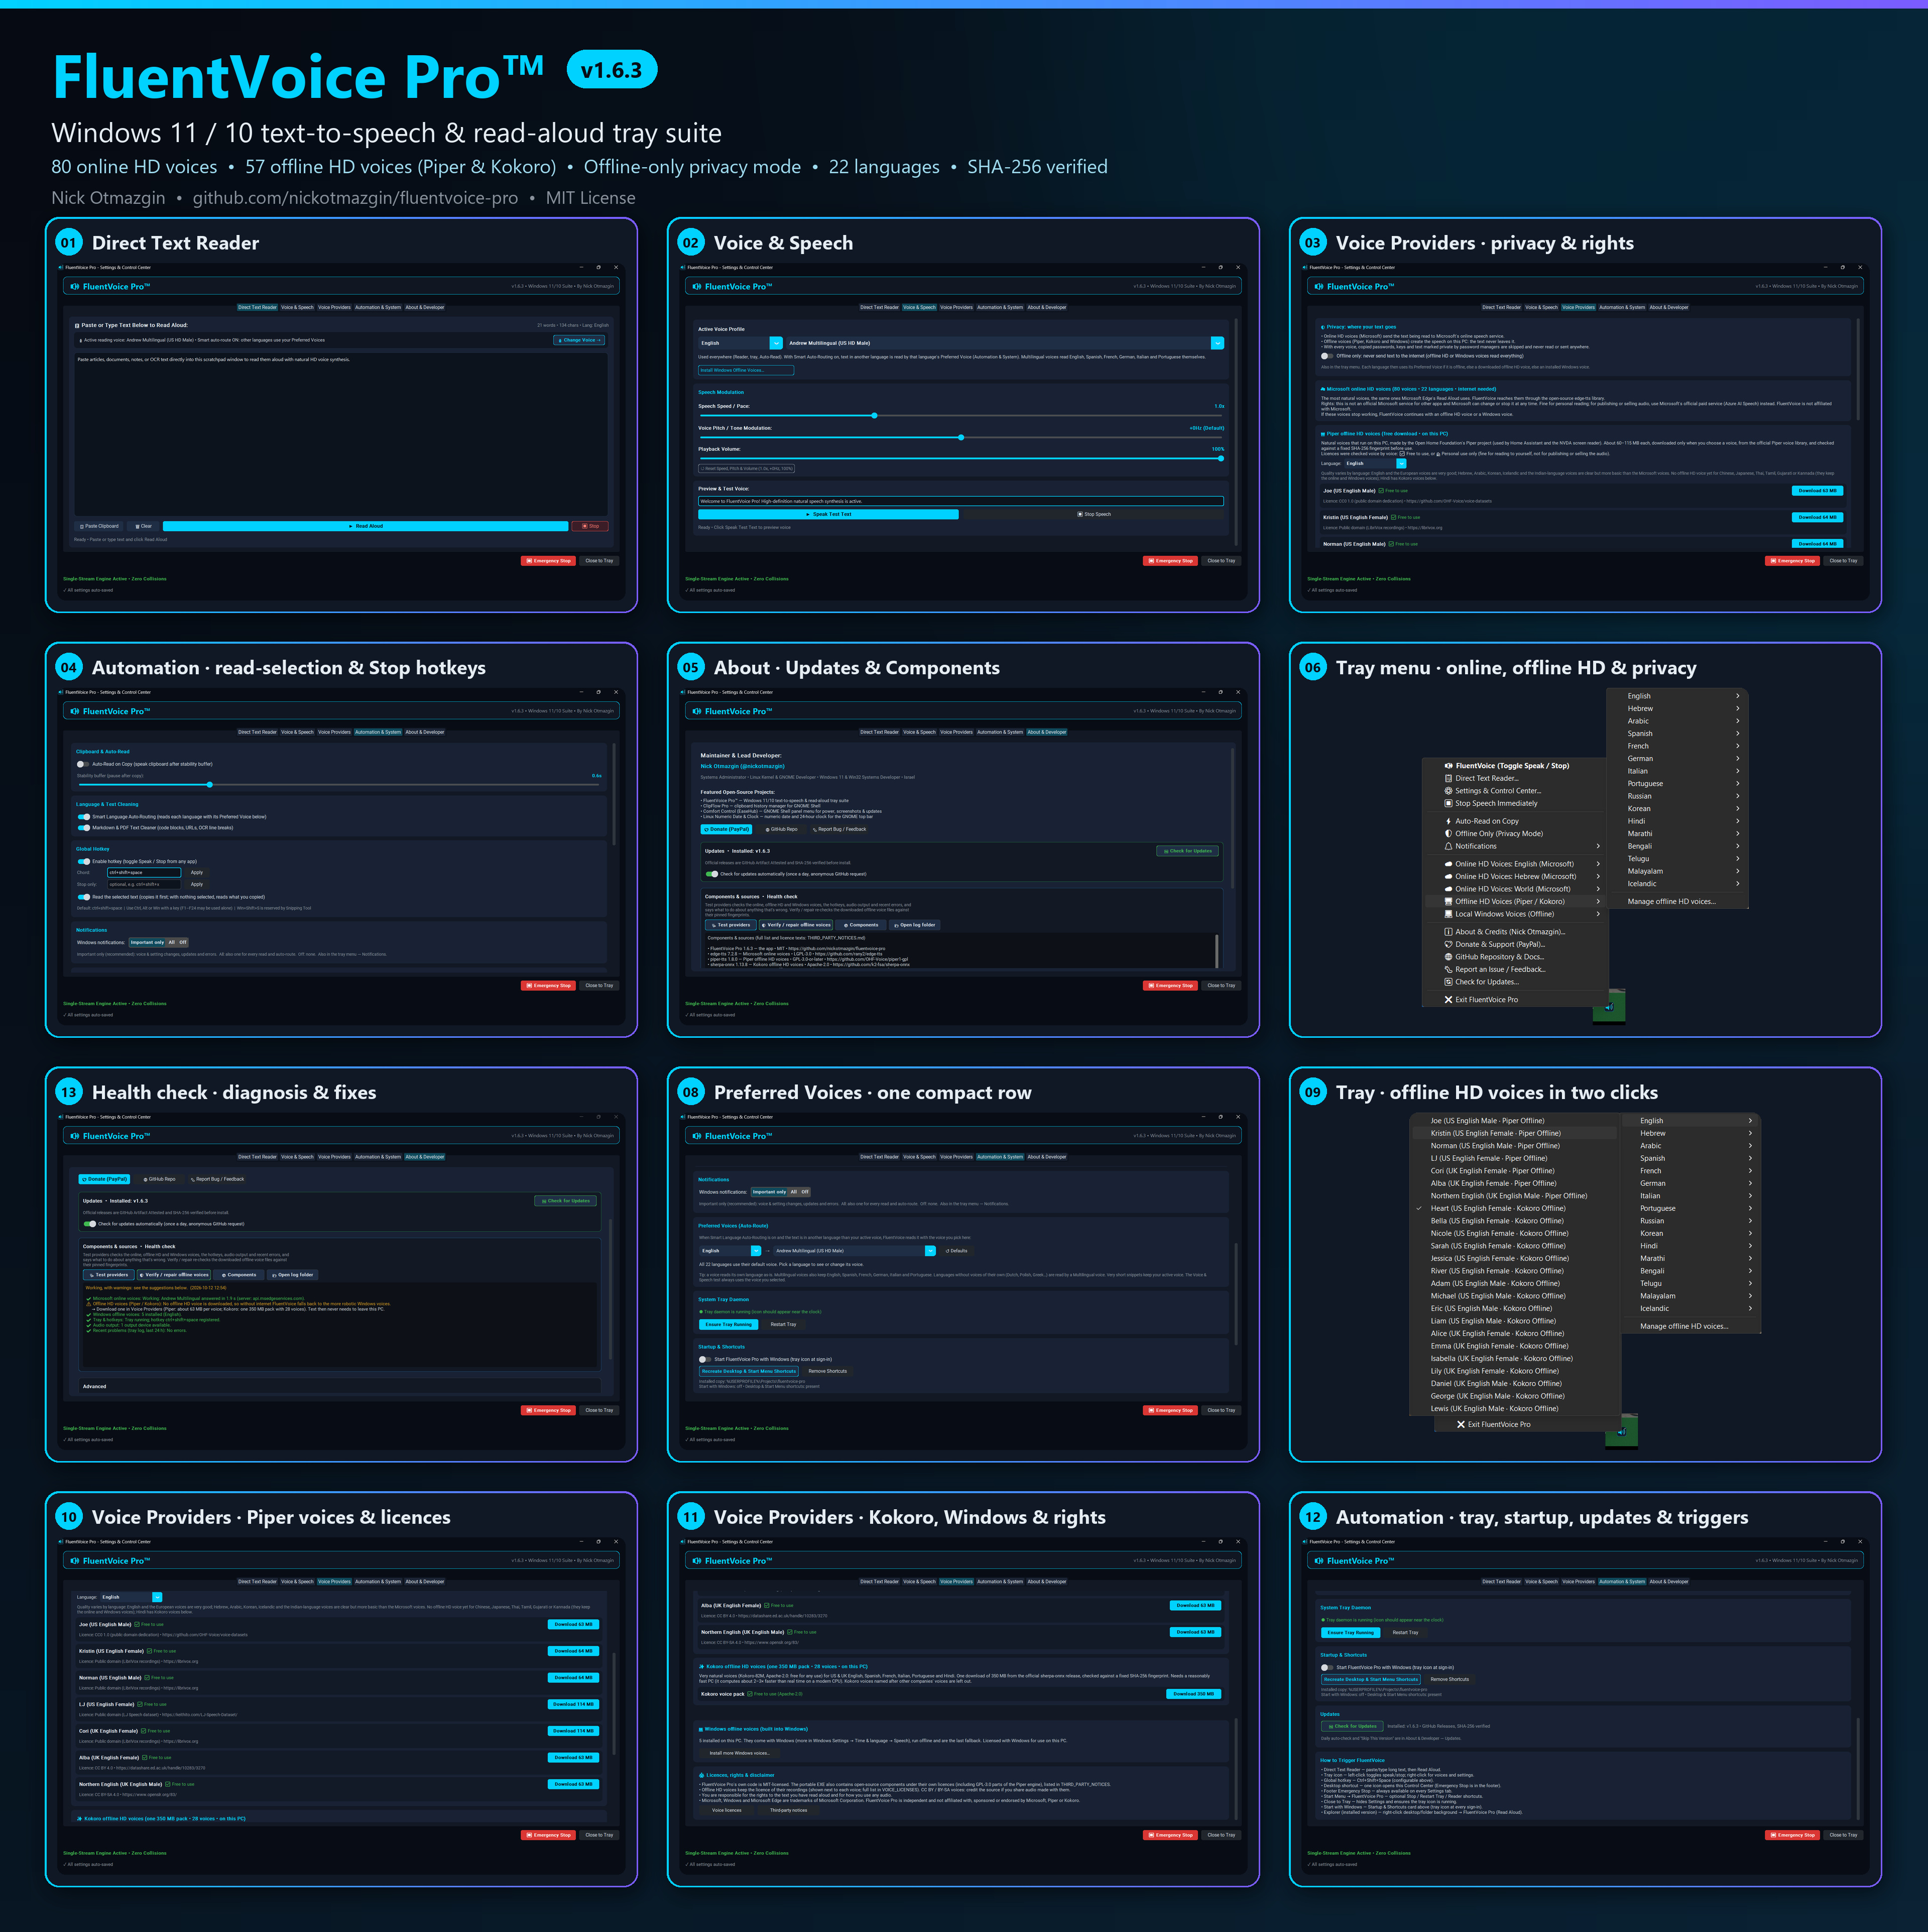In panel 01, click the large paste text area
This screenshot has width=1928, height=1932.
(341, 435)
